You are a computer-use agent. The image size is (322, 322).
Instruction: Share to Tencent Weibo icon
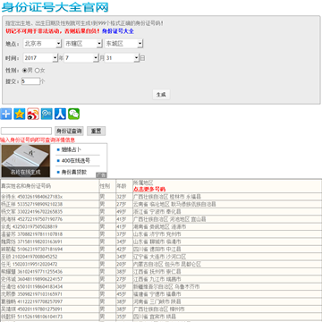tap(47, 114)
